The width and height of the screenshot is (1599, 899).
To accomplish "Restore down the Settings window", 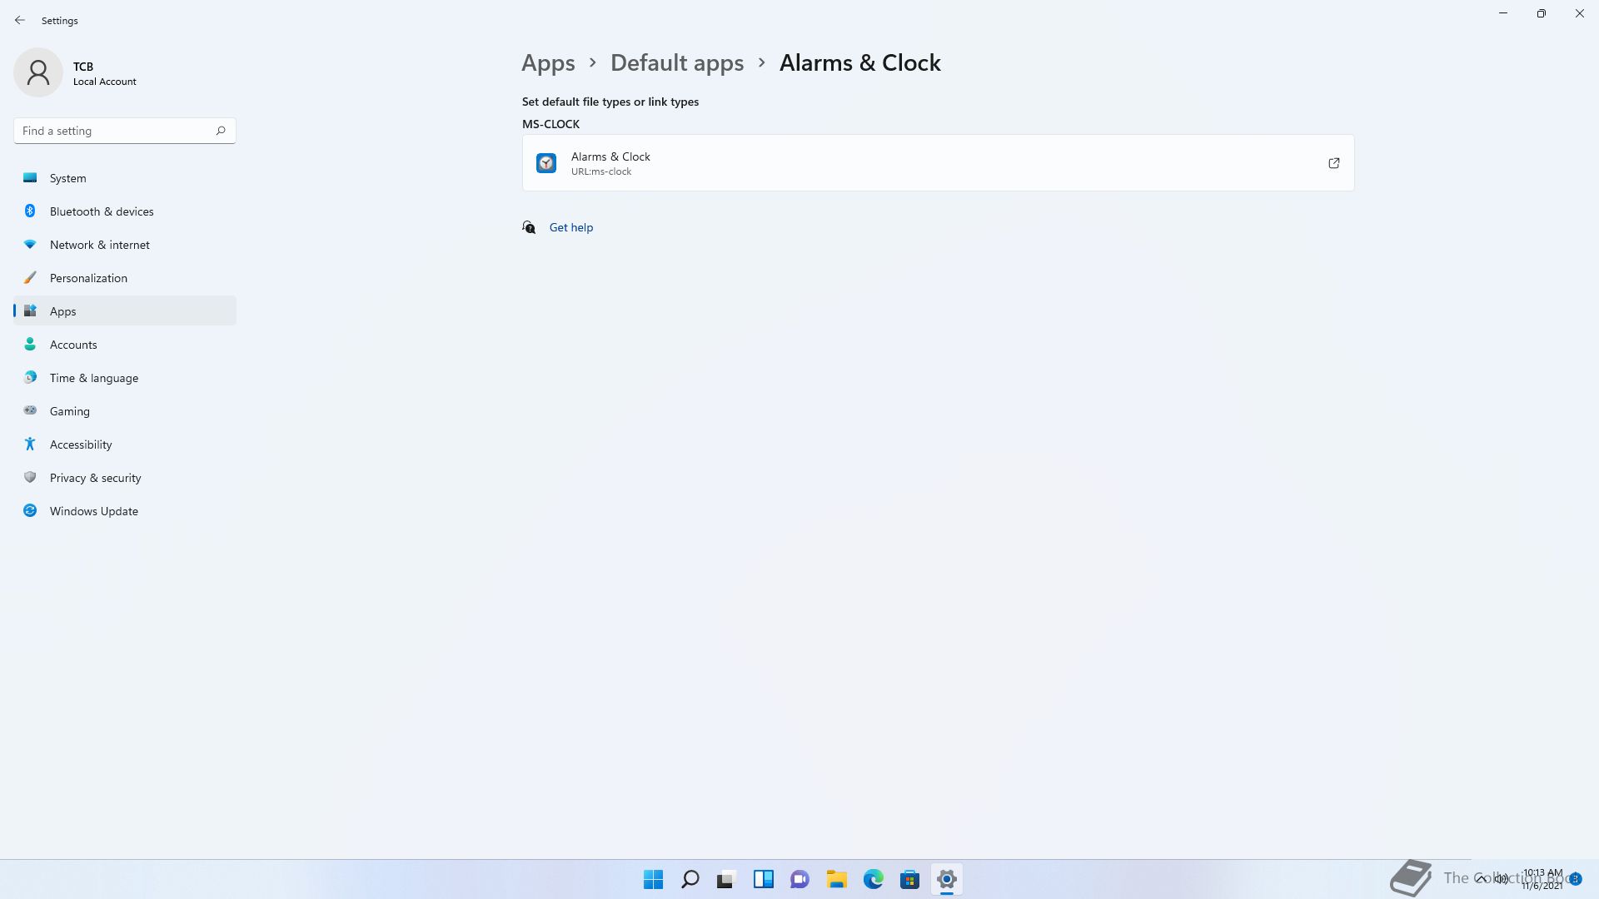I will coord(1542,13).
